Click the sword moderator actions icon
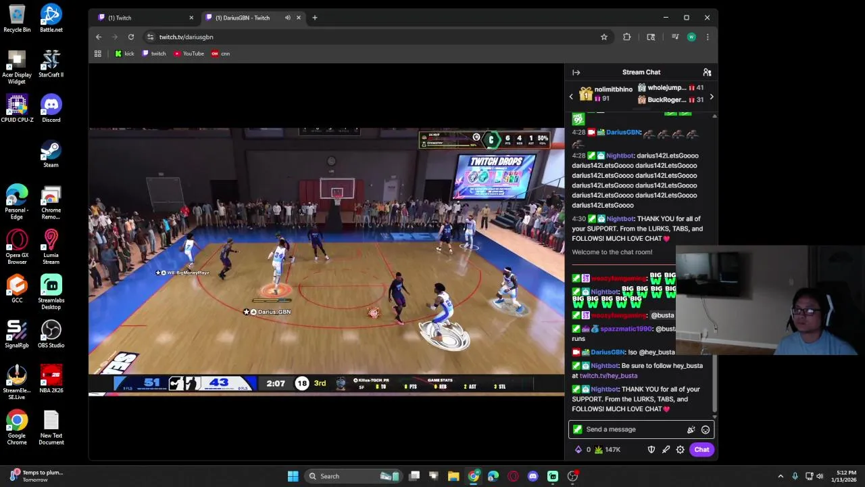The height and width of the screenshot is (487, 865). (666, 450)
